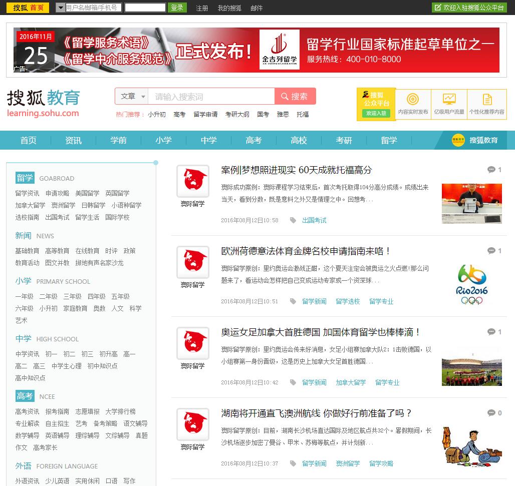
Task: Open the 考研 navigation tab
Action: tap(344, 141)
